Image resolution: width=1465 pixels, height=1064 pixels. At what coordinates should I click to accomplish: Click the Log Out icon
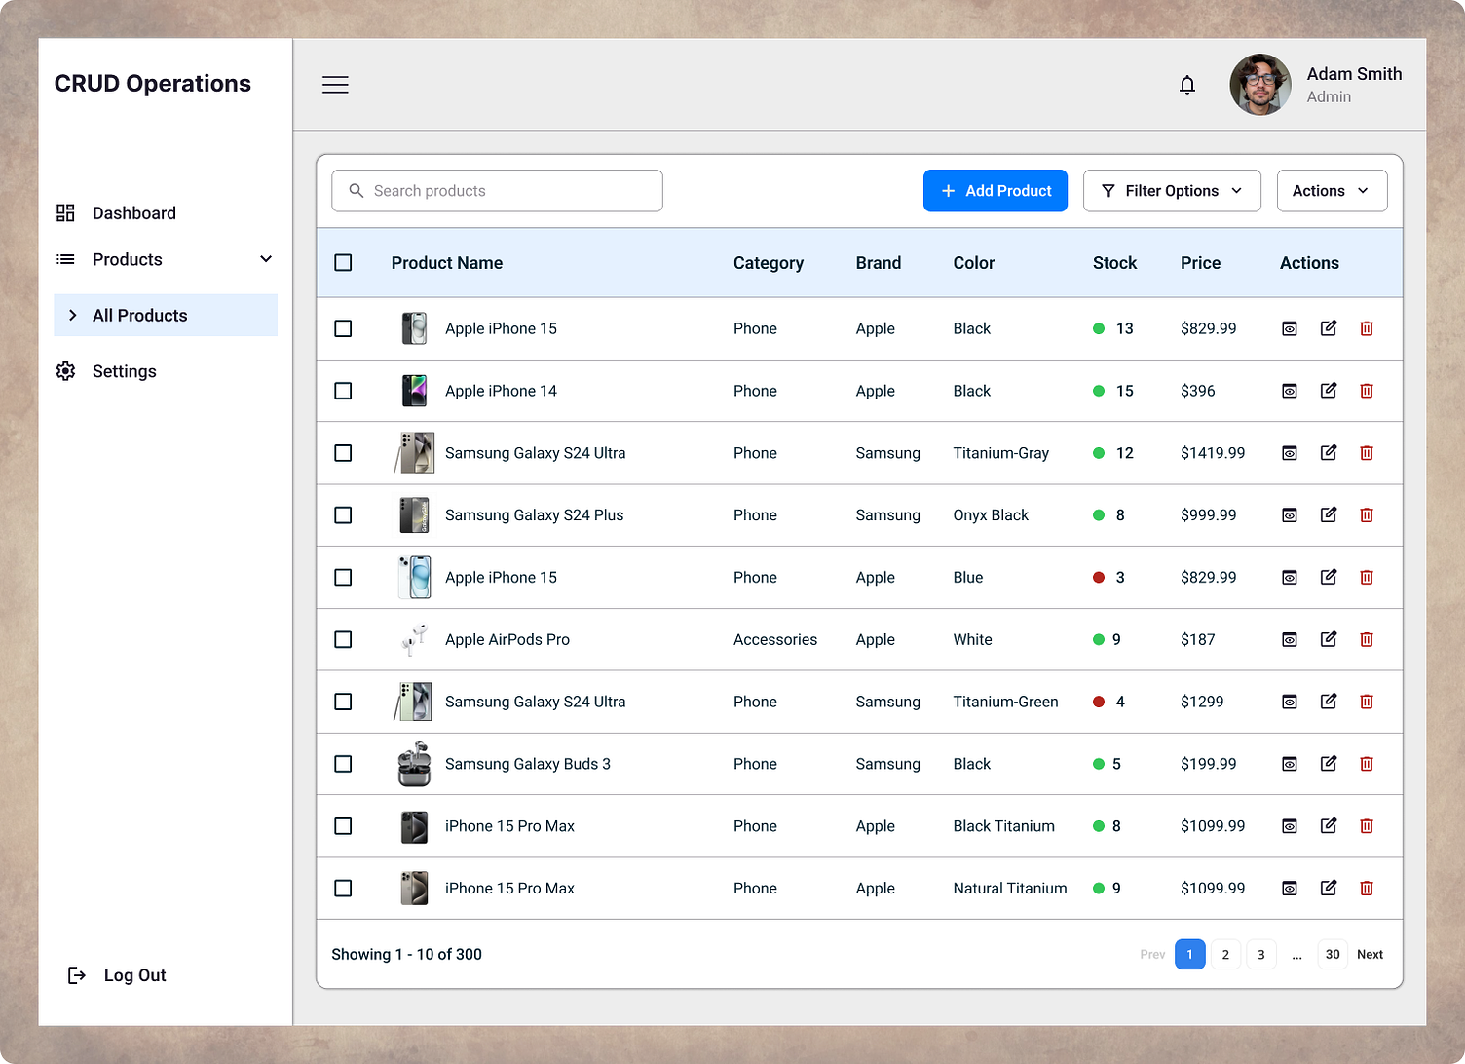[77, 974]
